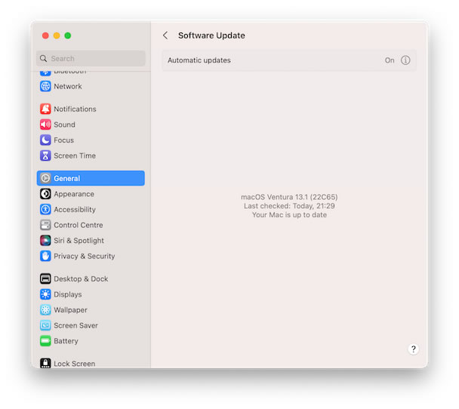Select Wallpaper in sidebar
Image resolution: width=459 pixels, height=409 pixels.
pyautogui.click(x=91, y=310)
